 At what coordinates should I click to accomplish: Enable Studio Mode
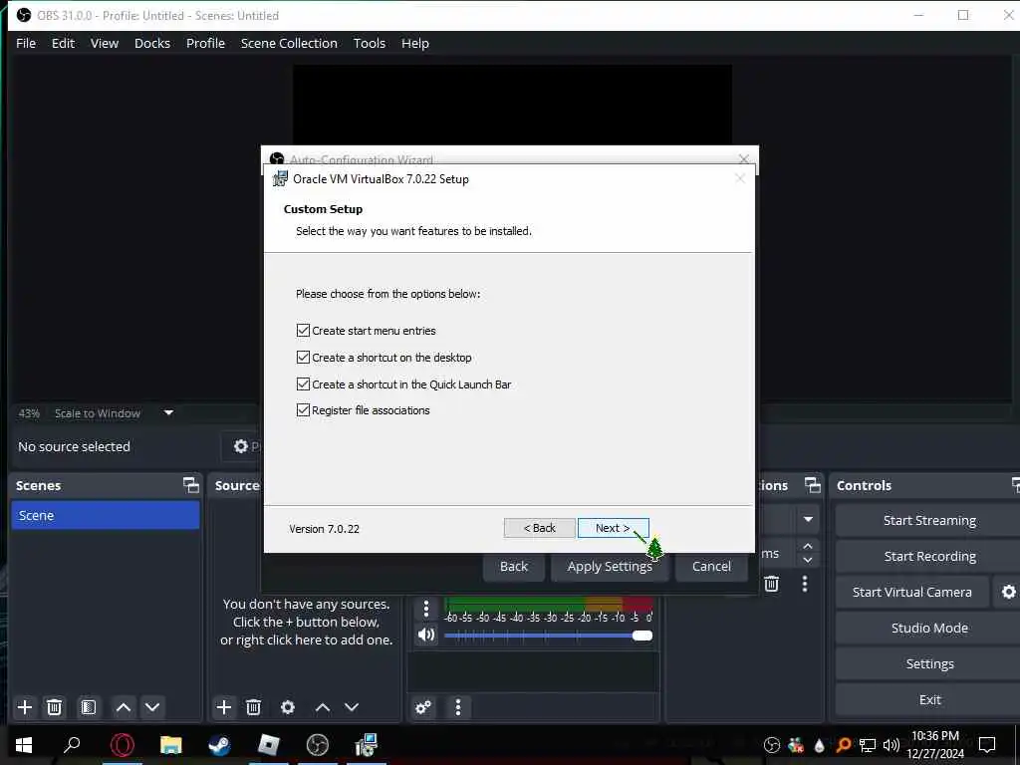click(929, 628)
